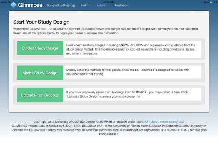This screenshot has height=163, width=218.
Task: Click the small arrow beside About
Action: [107, 6]
